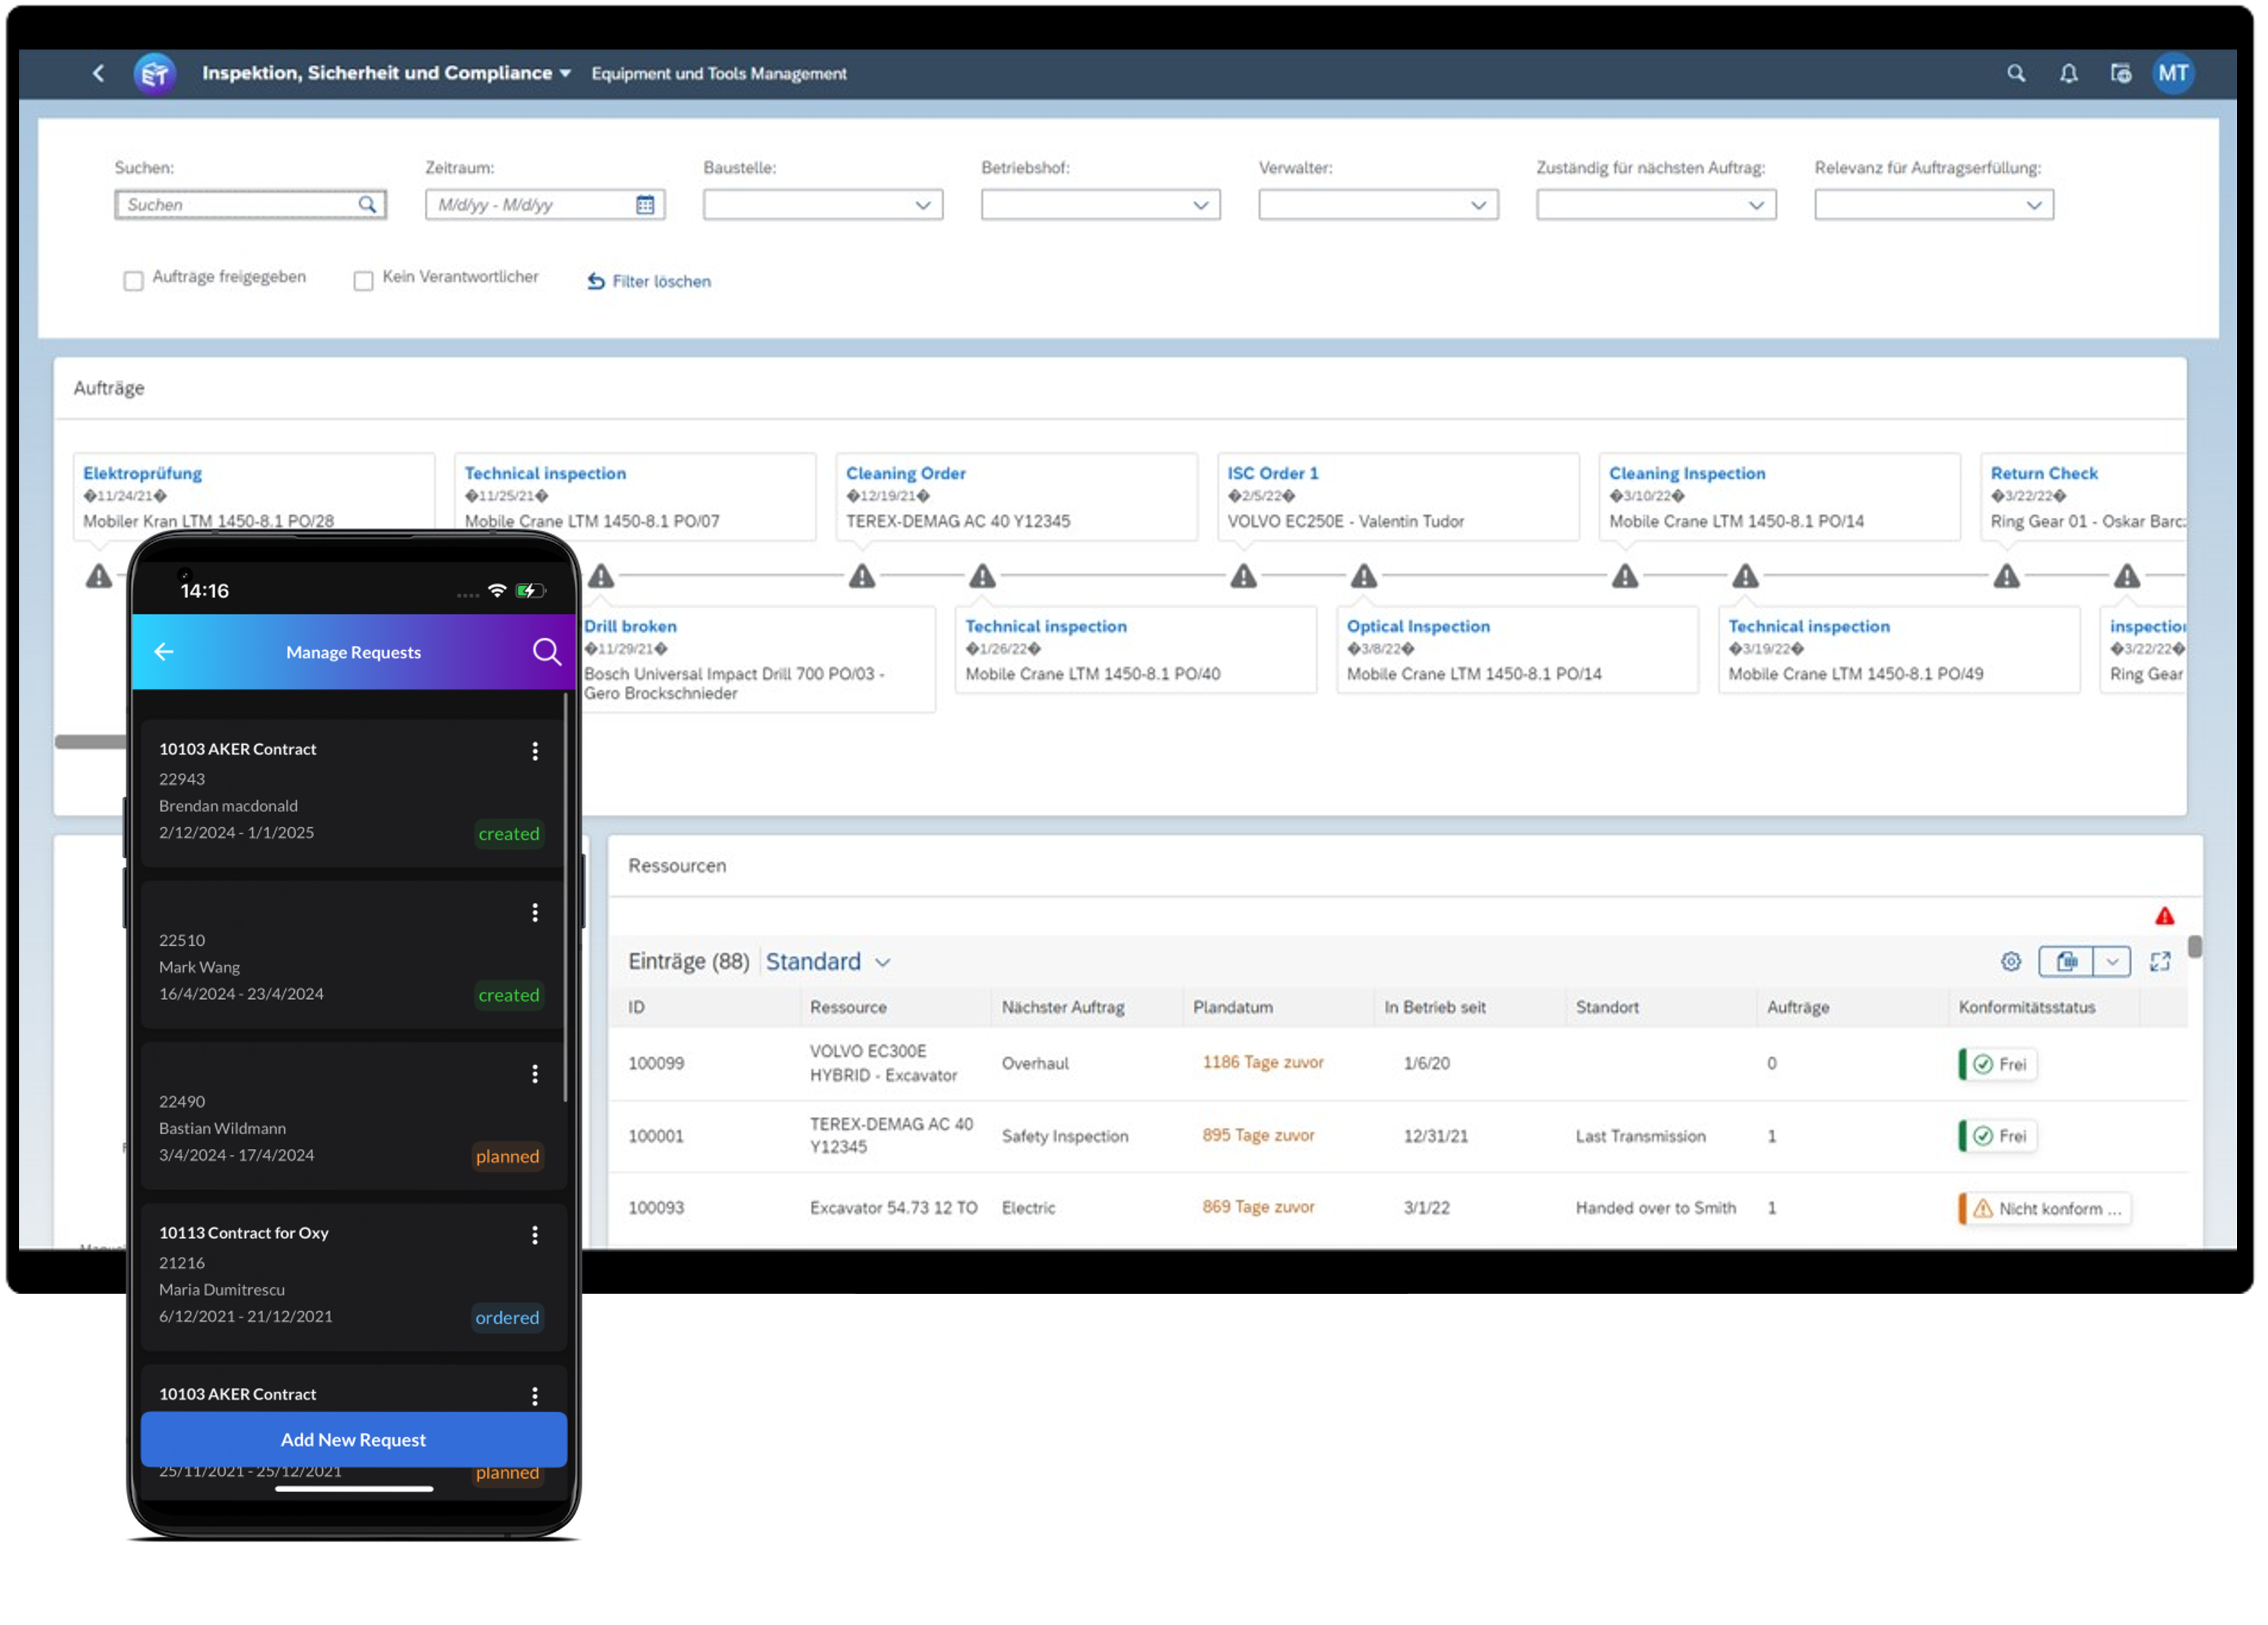Open the Verwalter dropdown
This screenshot has height=1625, width=2268.
click(x=1477, y=205)
